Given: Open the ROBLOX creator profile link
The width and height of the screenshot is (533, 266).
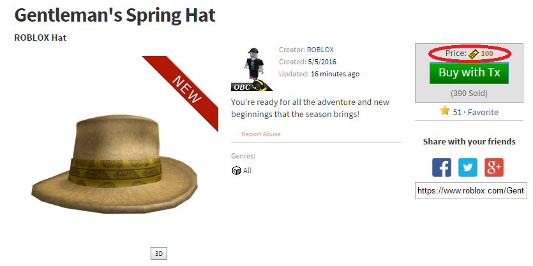Looking at the screenshot, I should tap(320, 50).
